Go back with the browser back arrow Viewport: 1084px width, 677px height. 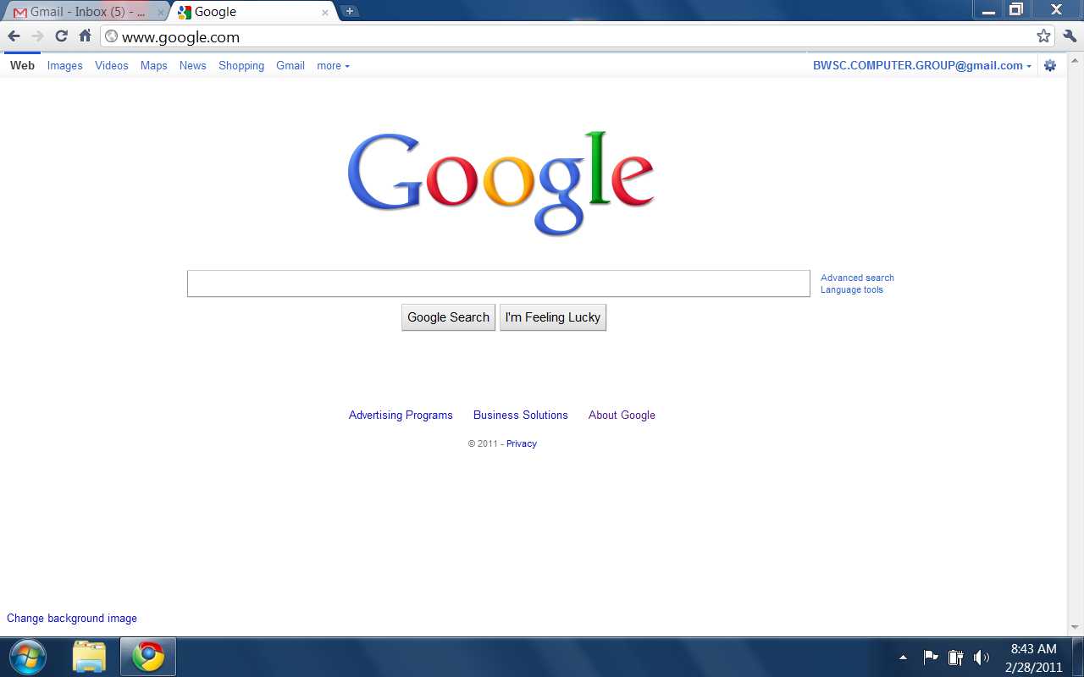point(14,36)
